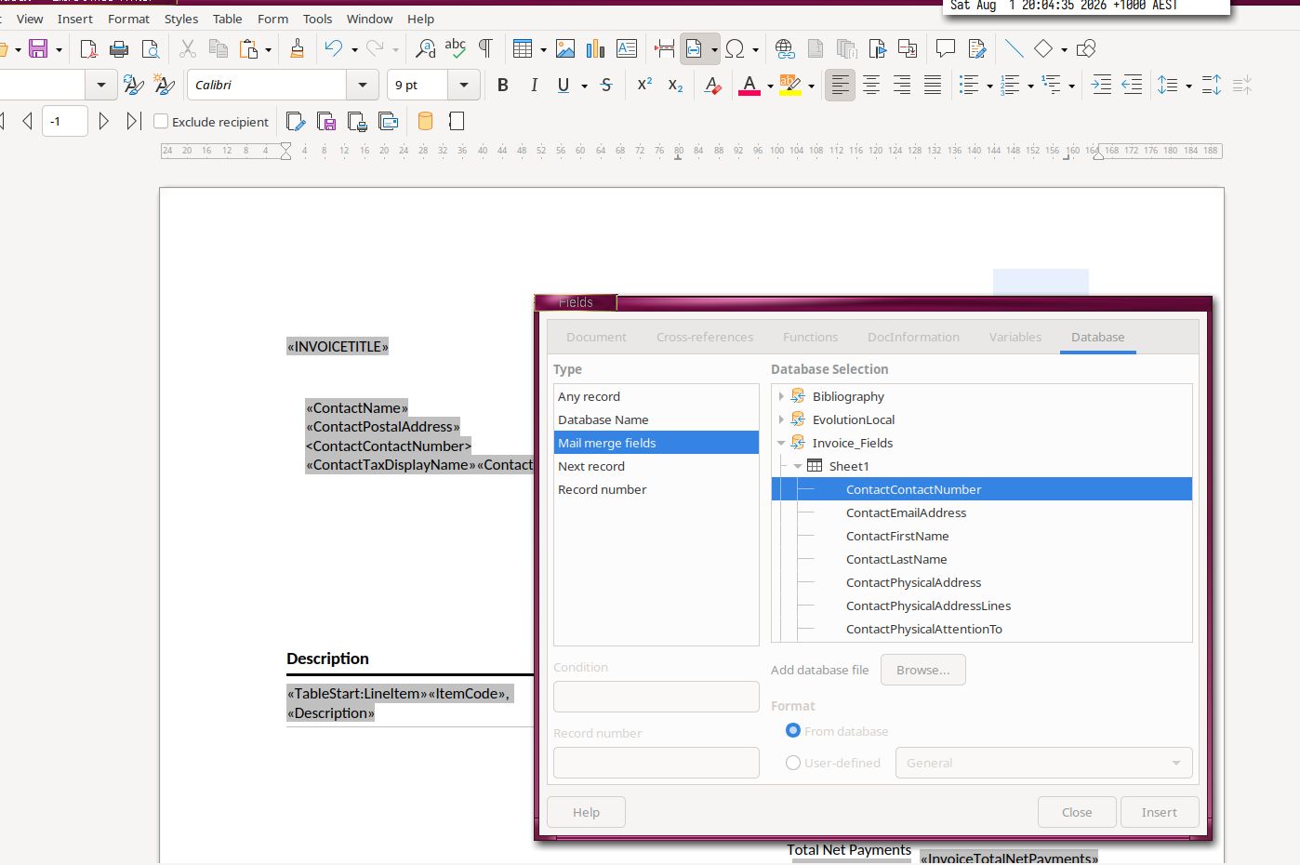Viewport: 1300px width, 865px height.
Task: Open General format dropdown
Action: coord(1043,763)
